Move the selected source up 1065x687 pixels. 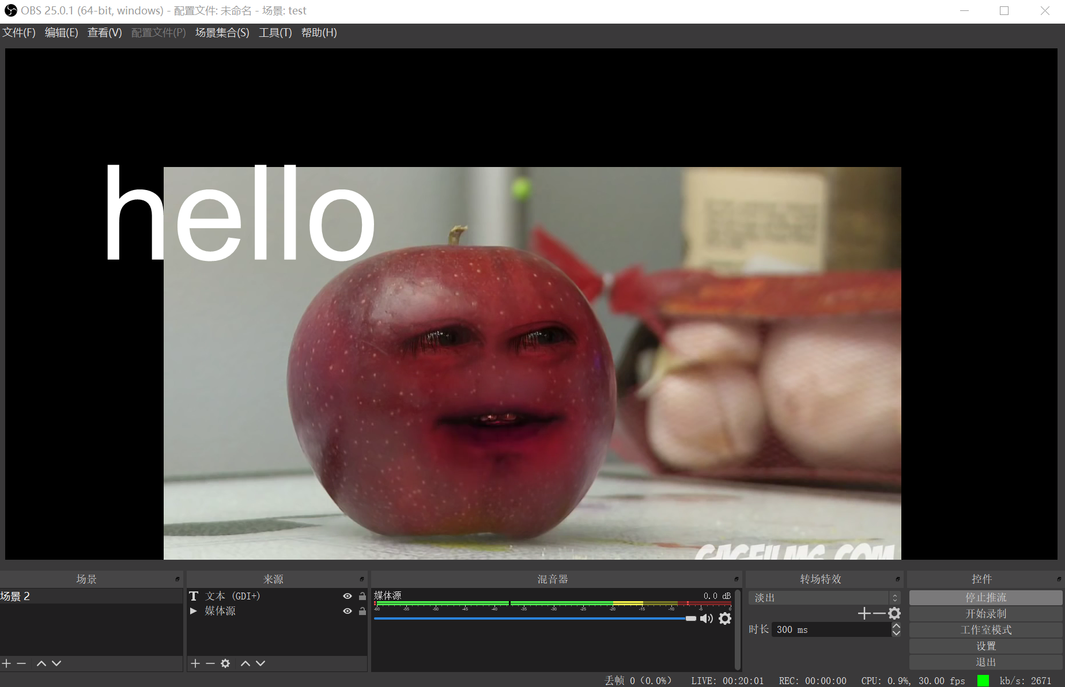coord(246,663)
